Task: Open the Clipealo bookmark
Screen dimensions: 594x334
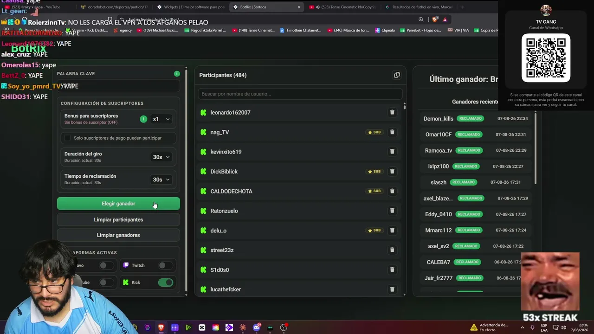Action: tap(385, 30)
